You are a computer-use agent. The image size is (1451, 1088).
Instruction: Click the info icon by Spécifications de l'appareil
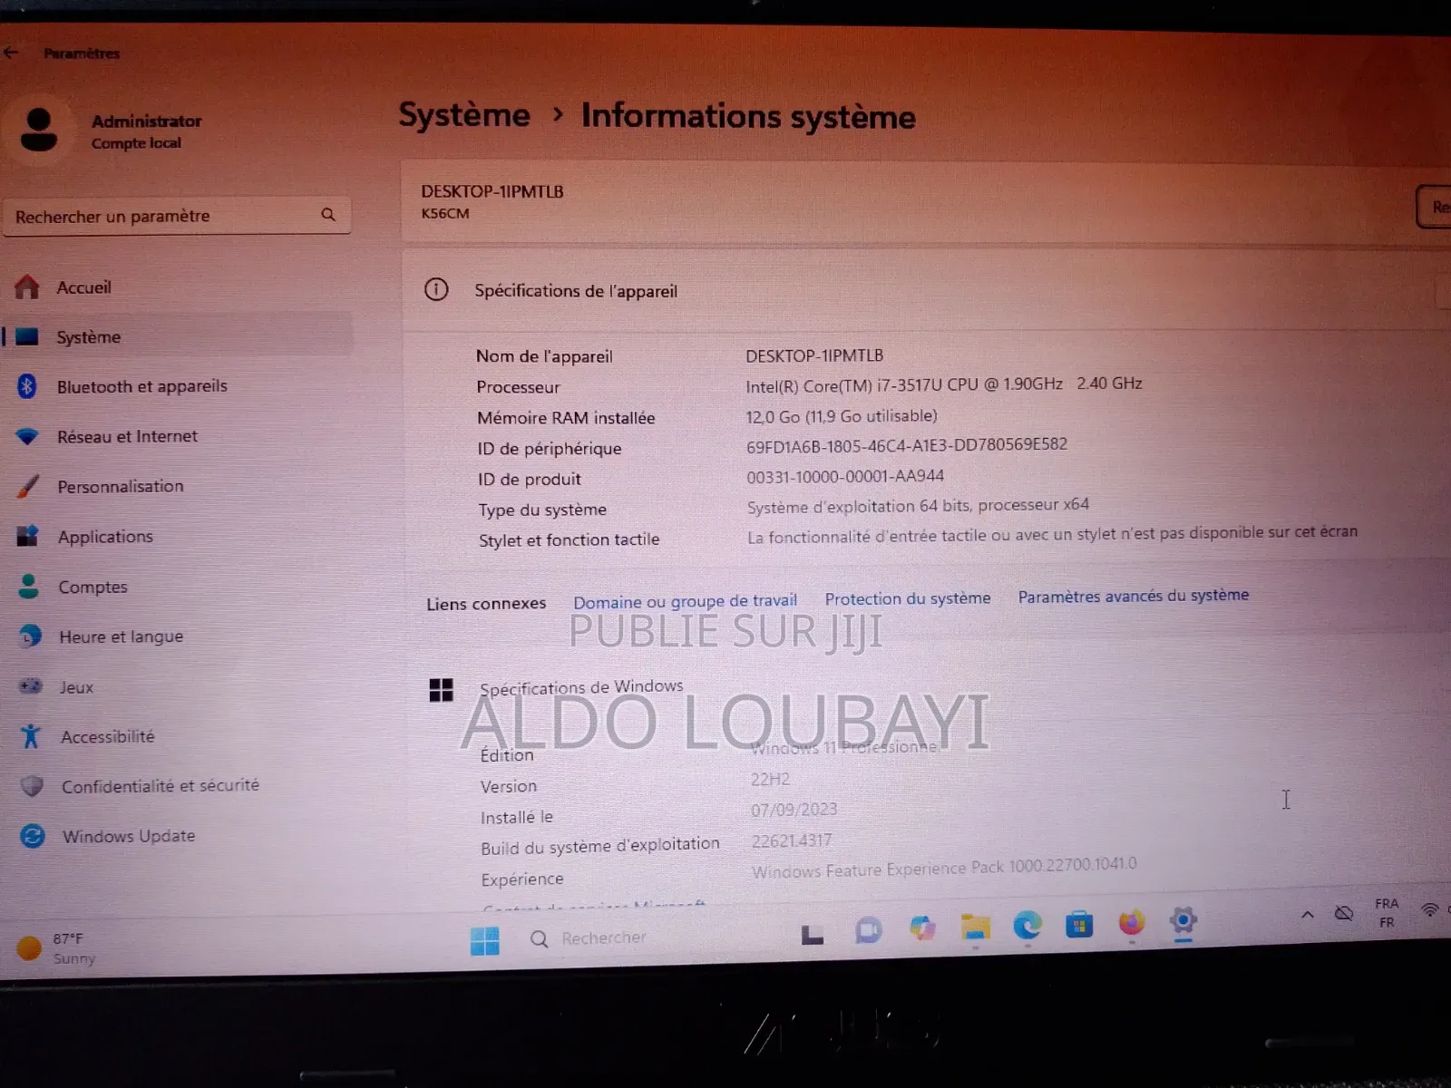pos(436,290)
